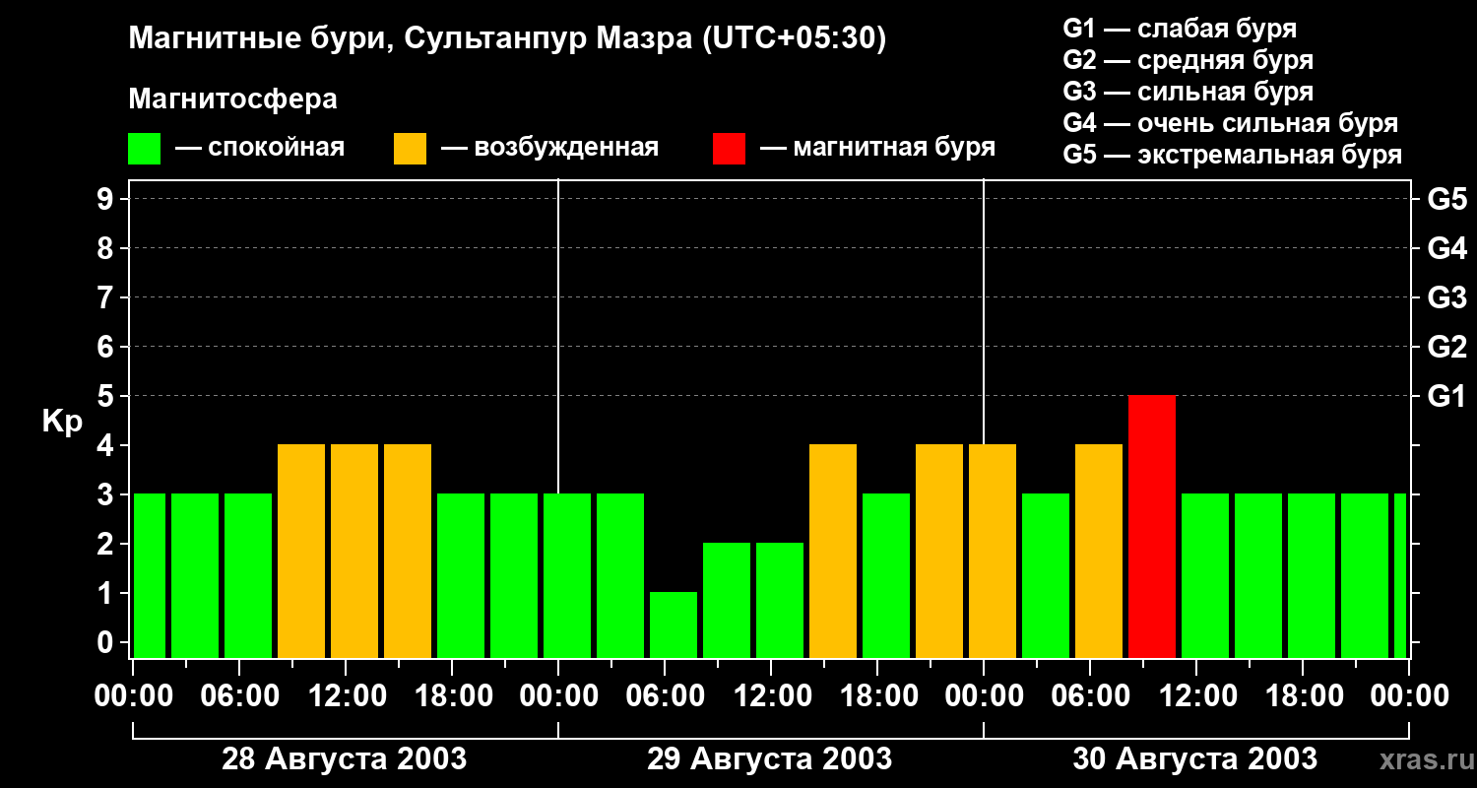1477x788 pixels.
Task: Click the red 'магнитная буря' legend swatch
Action: [x=729, y=148]
